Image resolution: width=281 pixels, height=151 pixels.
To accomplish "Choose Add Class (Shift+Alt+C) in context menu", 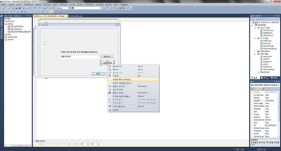I will 133,86.
